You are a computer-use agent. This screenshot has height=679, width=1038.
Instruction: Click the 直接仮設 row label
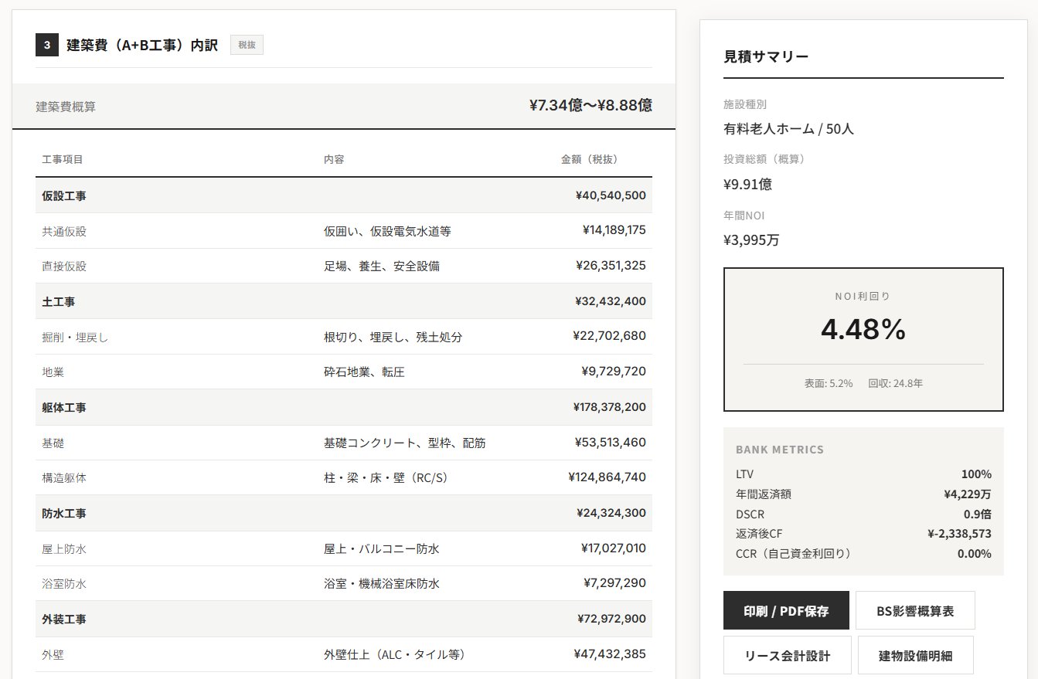click(x=64, y=266)
